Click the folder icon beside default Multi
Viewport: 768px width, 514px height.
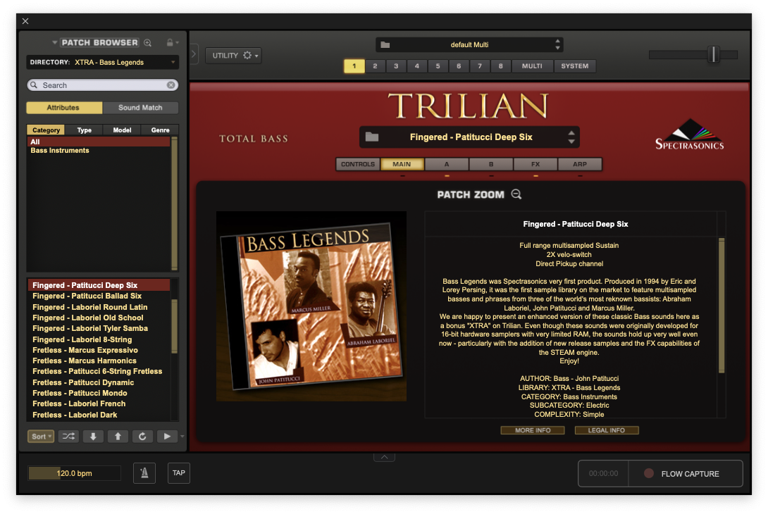click(x=385, y=45)
